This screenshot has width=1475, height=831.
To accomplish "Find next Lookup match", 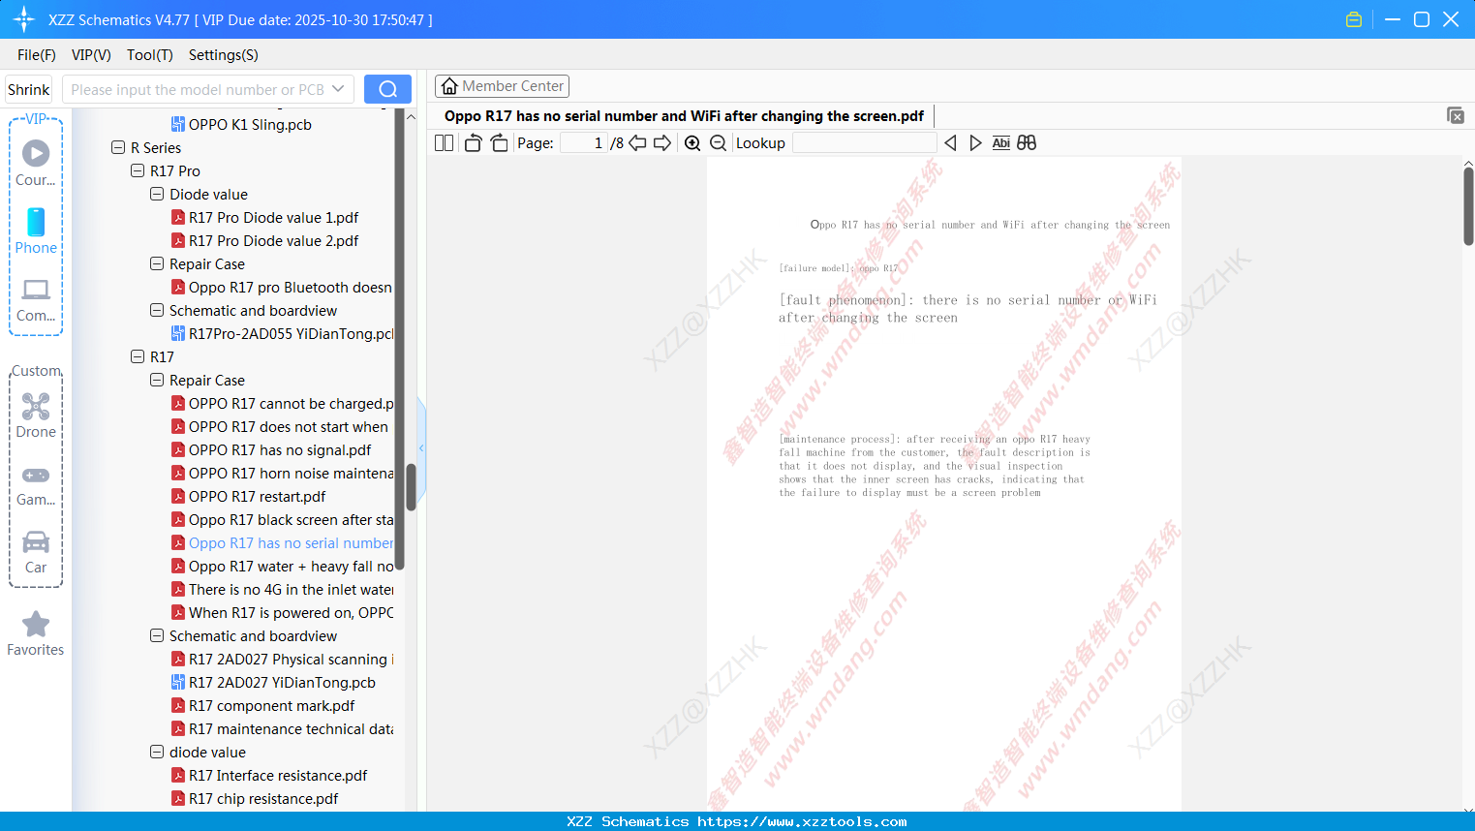I will point(975,143).
